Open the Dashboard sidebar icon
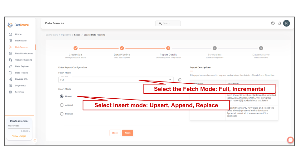Image resolution: width=299 pixels, height=168 pixels. tap(10, 40)
